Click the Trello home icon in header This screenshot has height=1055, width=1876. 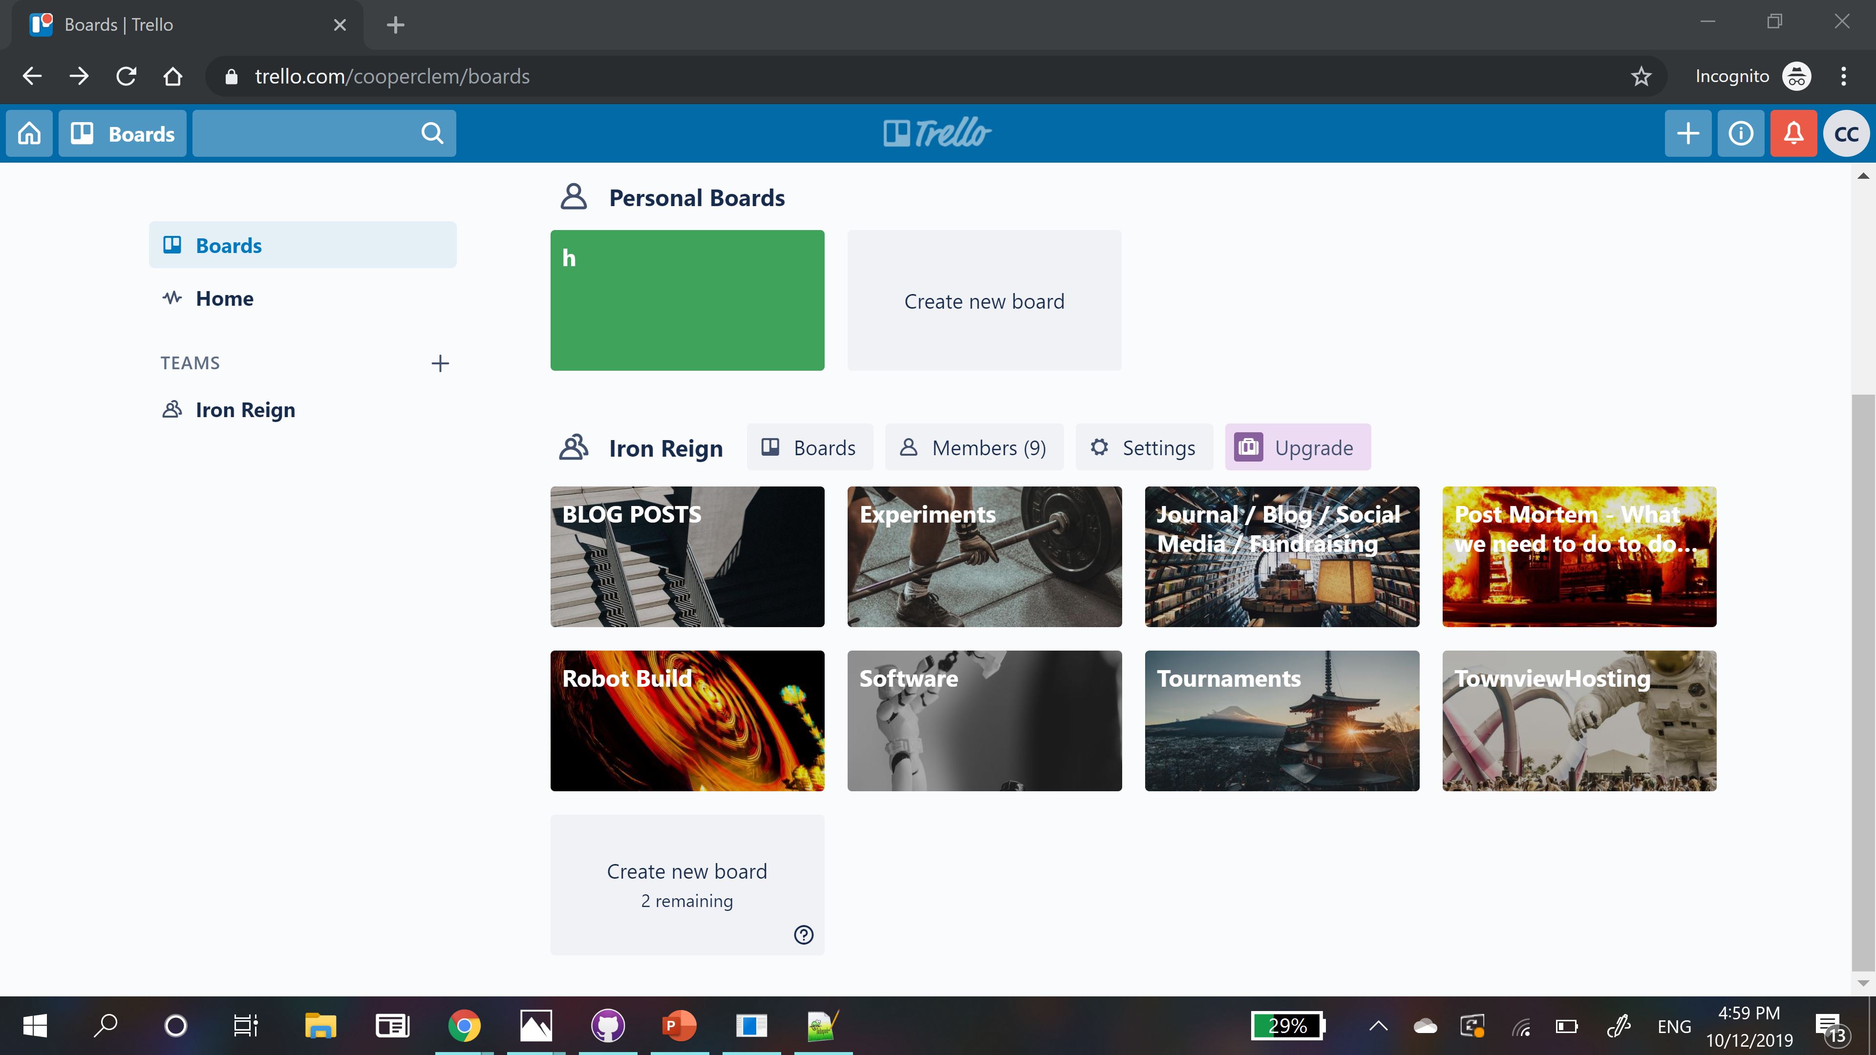point(28,133)
